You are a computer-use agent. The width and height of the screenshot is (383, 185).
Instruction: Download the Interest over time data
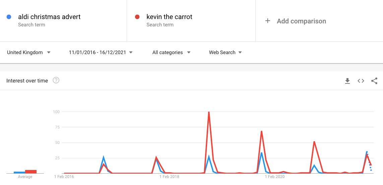[x=347, y=81]
